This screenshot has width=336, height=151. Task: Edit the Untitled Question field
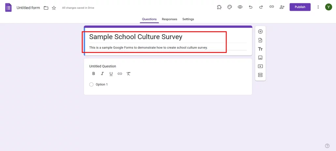(103, 66)
